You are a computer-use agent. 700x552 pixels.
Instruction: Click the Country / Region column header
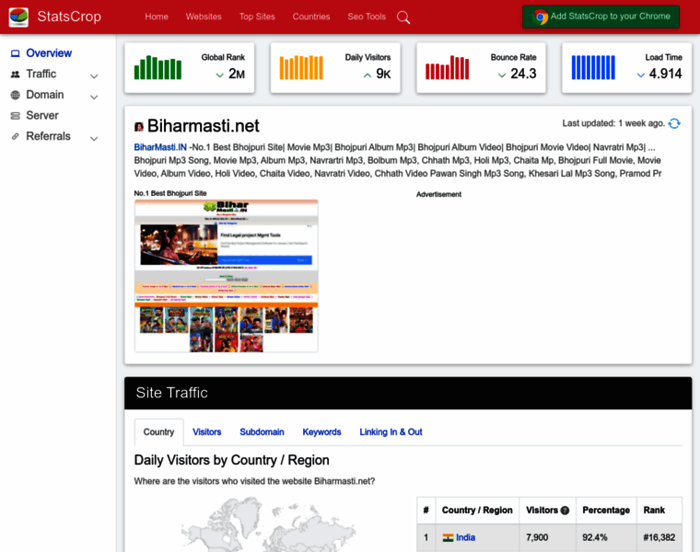(x=477, y=511)
